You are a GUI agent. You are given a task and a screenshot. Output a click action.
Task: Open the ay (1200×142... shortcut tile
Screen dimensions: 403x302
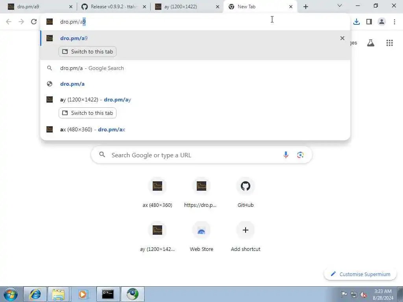157,237
